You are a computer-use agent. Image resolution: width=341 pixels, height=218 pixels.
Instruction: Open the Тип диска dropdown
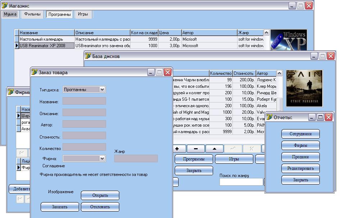(x=102, y=90)
